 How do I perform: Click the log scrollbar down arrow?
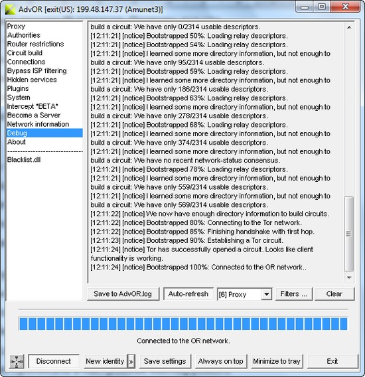coord(349,277)
